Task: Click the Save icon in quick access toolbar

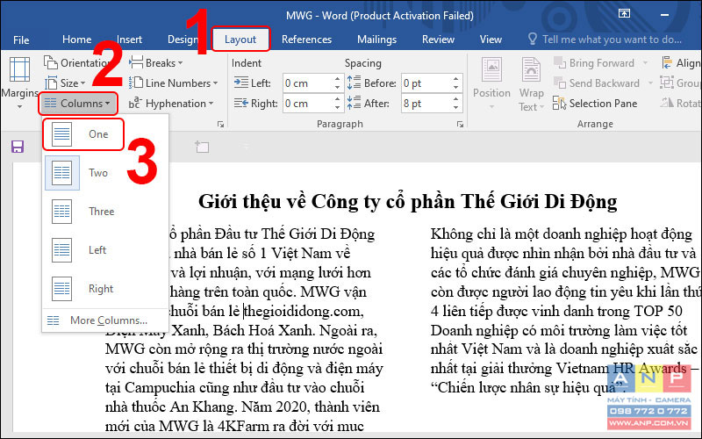Action: [x=18, y=147]
